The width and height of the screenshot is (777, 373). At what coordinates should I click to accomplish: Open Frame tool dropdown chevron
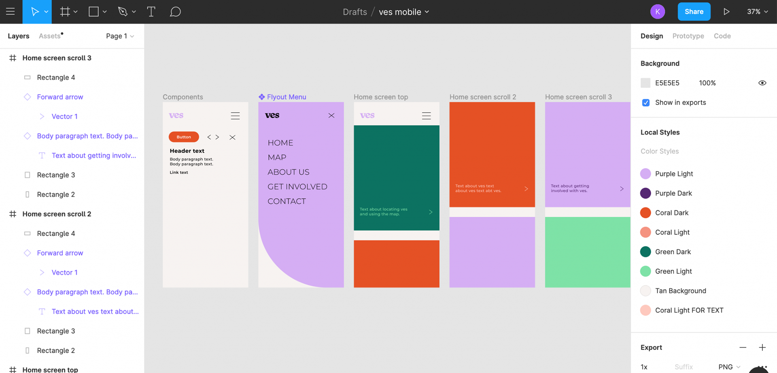pyautogui.click(x=76, y=12)
